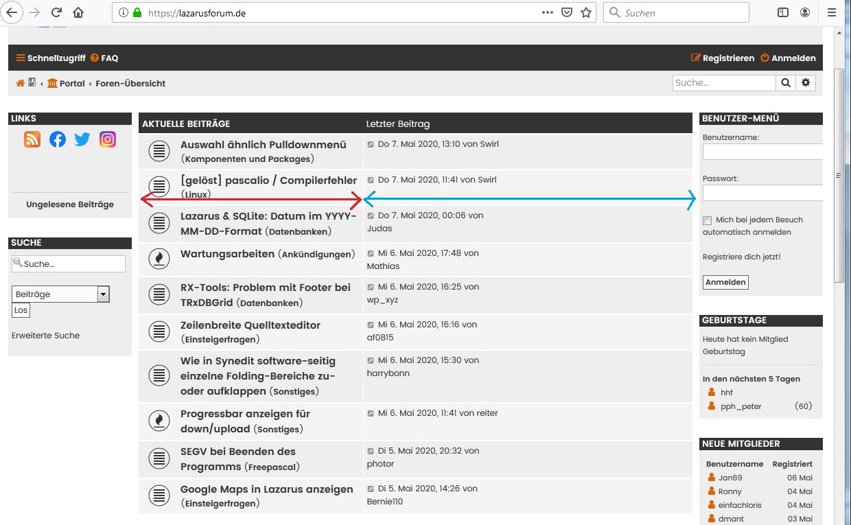This screenshot has height=525, width=851.
Task: Open user harrybonn profile
Action: coord(388,373)
